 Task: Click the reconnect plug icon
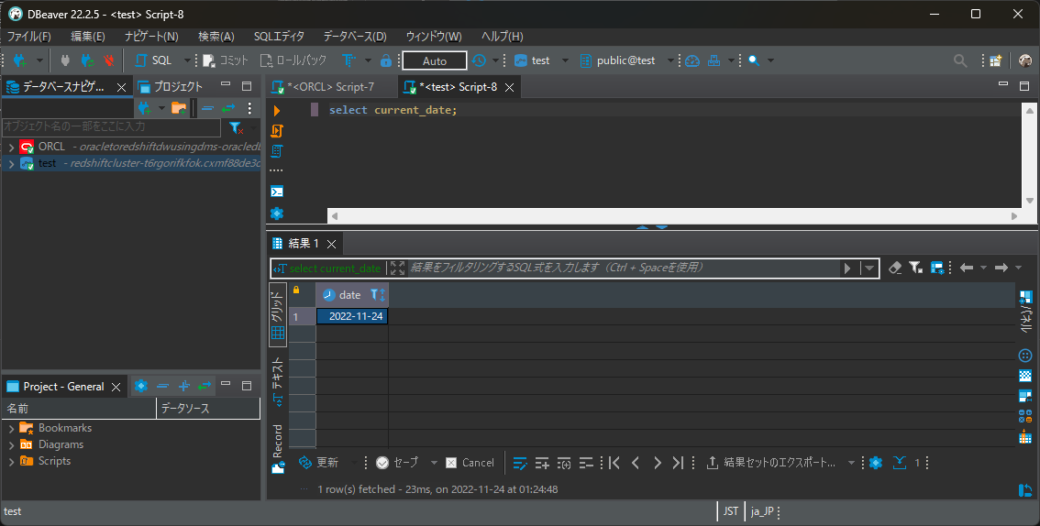[x=87, y=60]
